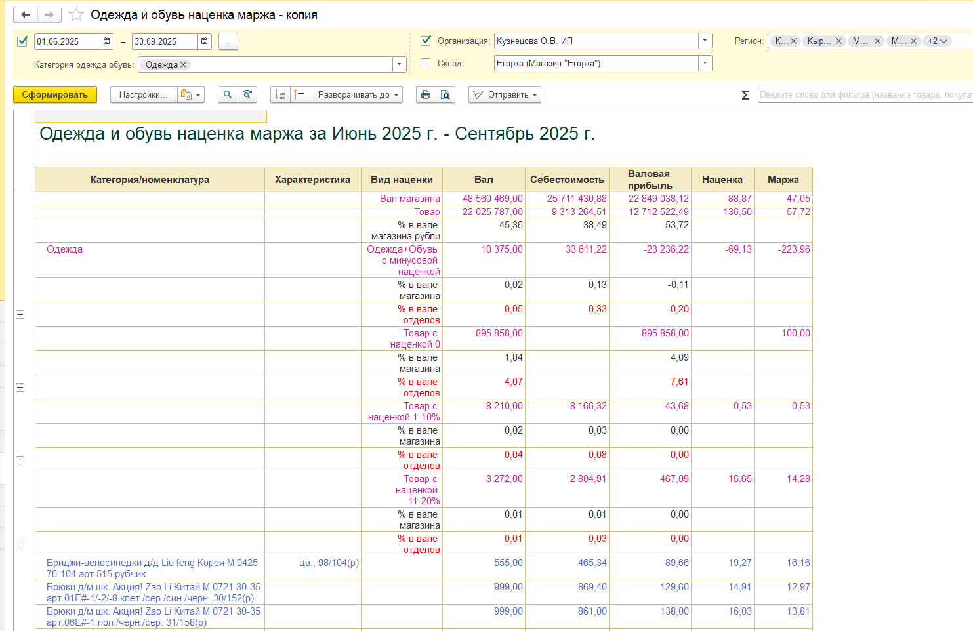Viewport: 973px width, 631px height.
Task: Open the print preview icon
Action: pos(445,94)
